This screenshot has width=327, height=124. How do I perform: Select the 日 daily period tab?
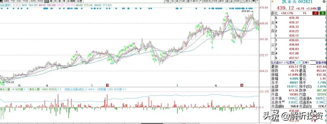[47, 1]
